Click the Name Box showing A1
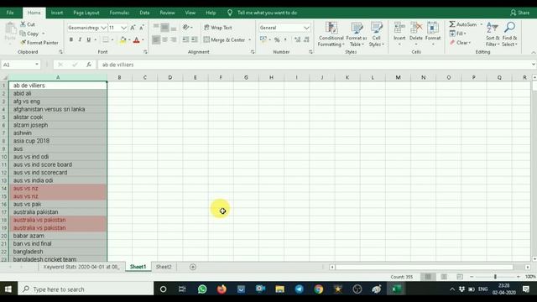 (20, 65)
